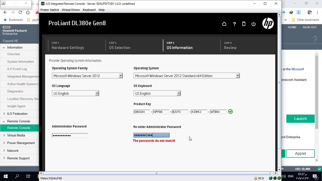
Task: Open System Information in sidebar
Action: click(x=20, y=62)
